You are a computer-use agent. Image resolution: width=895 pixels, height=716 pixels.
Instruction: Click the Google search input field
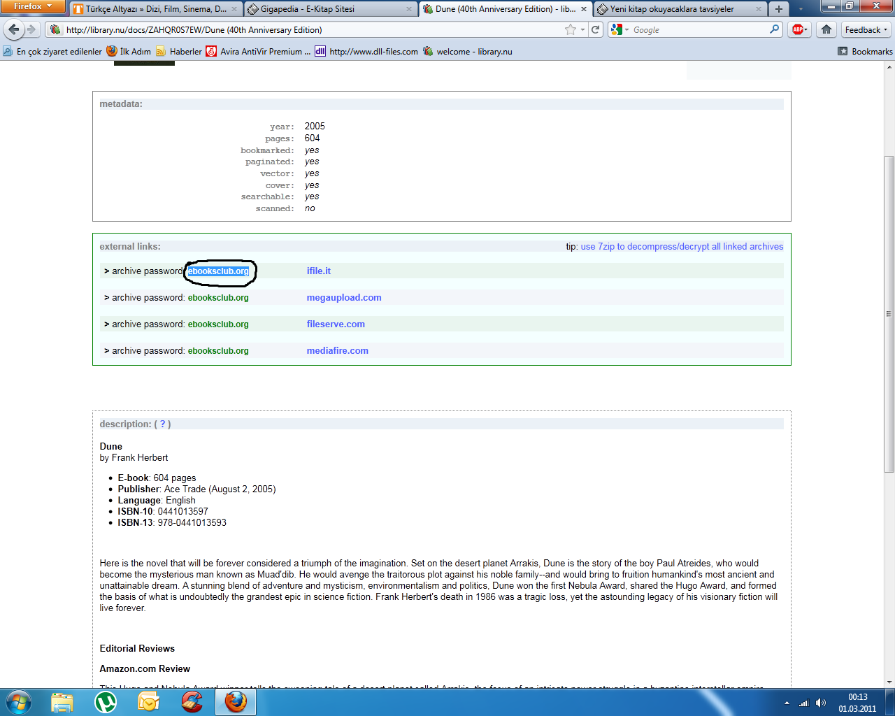tap(699, 29)
